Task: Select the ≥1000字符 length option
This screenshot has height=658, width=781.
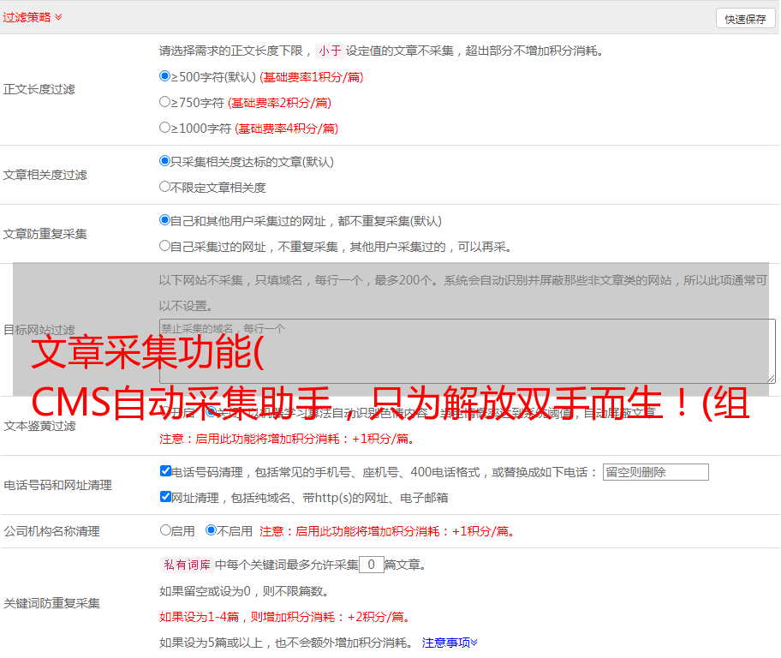Action: point(164,128)
